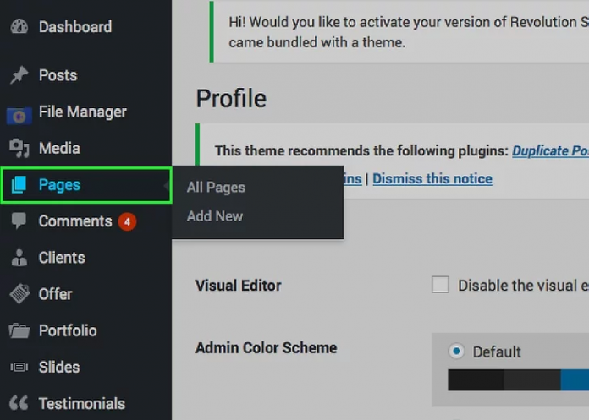
Task: Click the Default scheme color swatch strip
Action: coord(518,380)
